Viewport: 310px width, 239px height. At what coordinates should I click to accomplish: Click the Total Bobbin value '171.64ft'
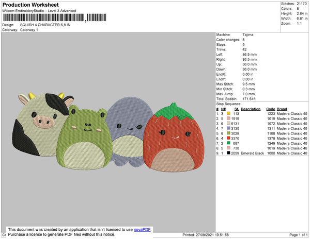249,99
